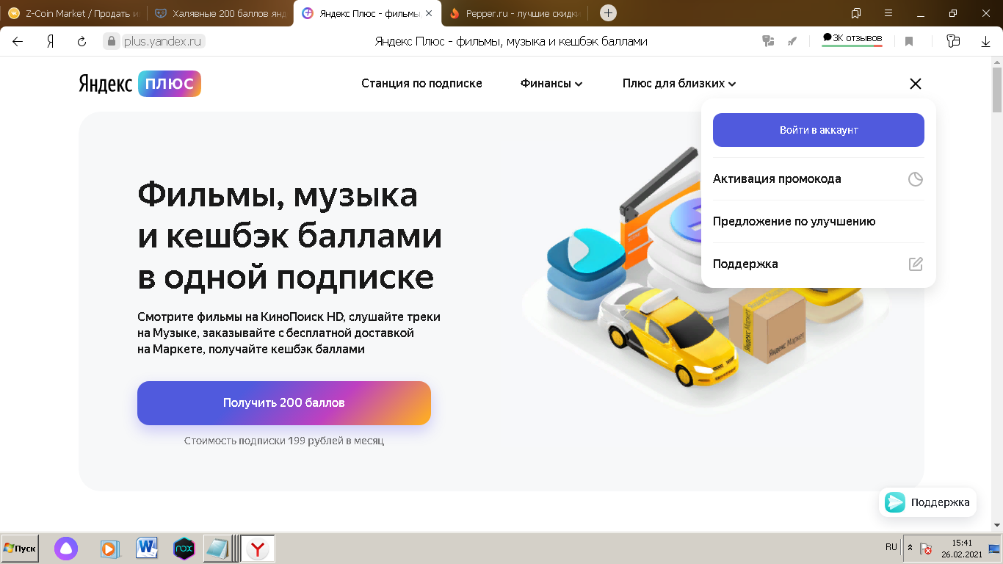Click the Yandex Browser taskbar button
Viewport: 1003px width, 564px height.
click(258, 549)
